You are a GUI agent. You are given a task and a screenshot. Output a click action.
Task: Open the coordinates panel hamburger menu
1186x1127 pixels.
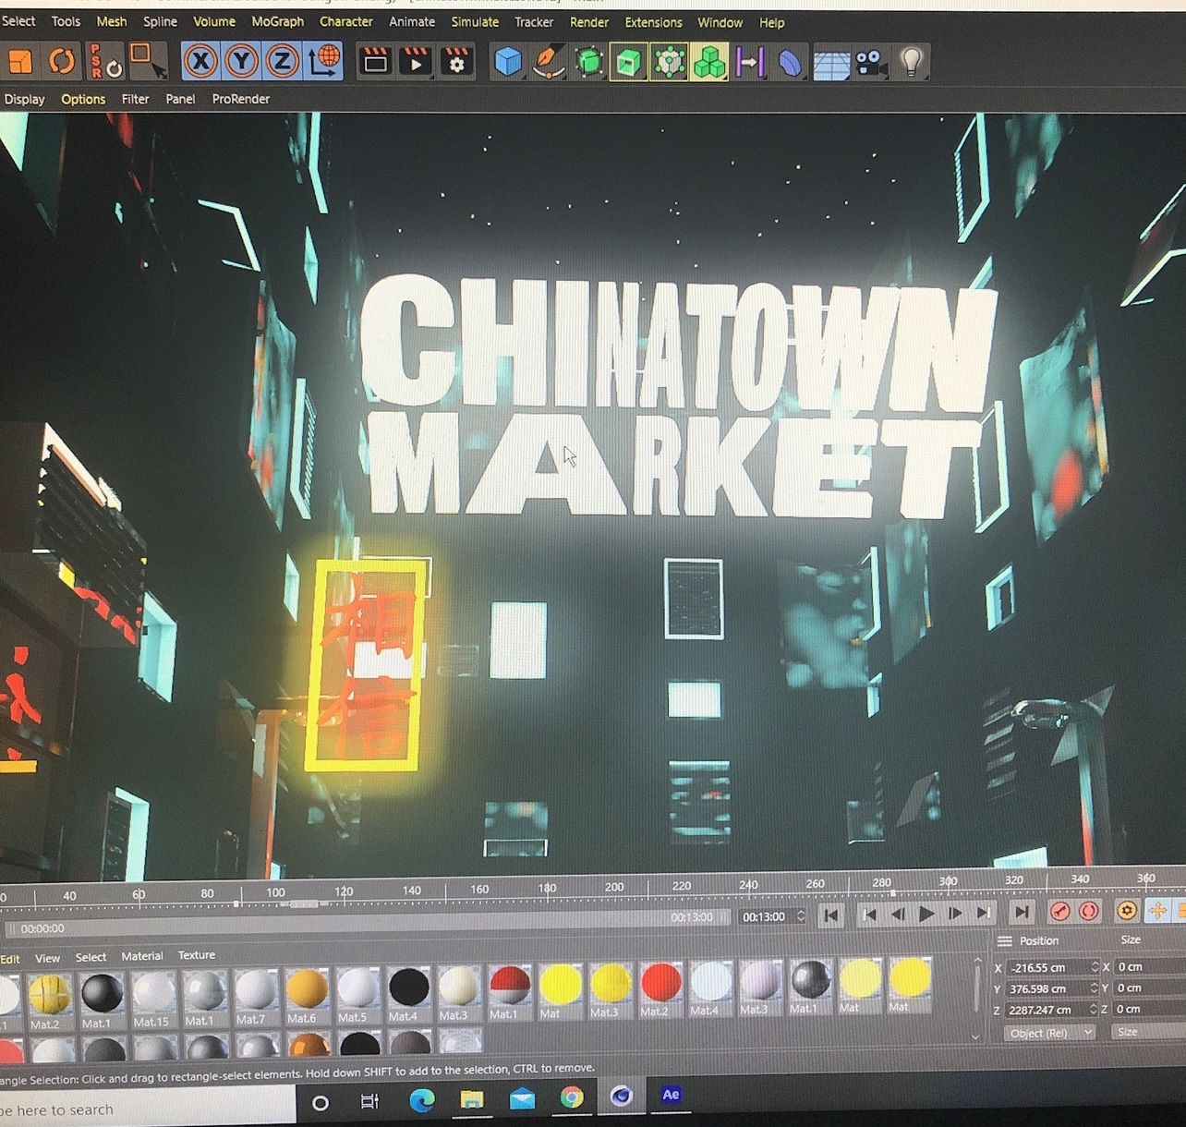point(1004,940)
